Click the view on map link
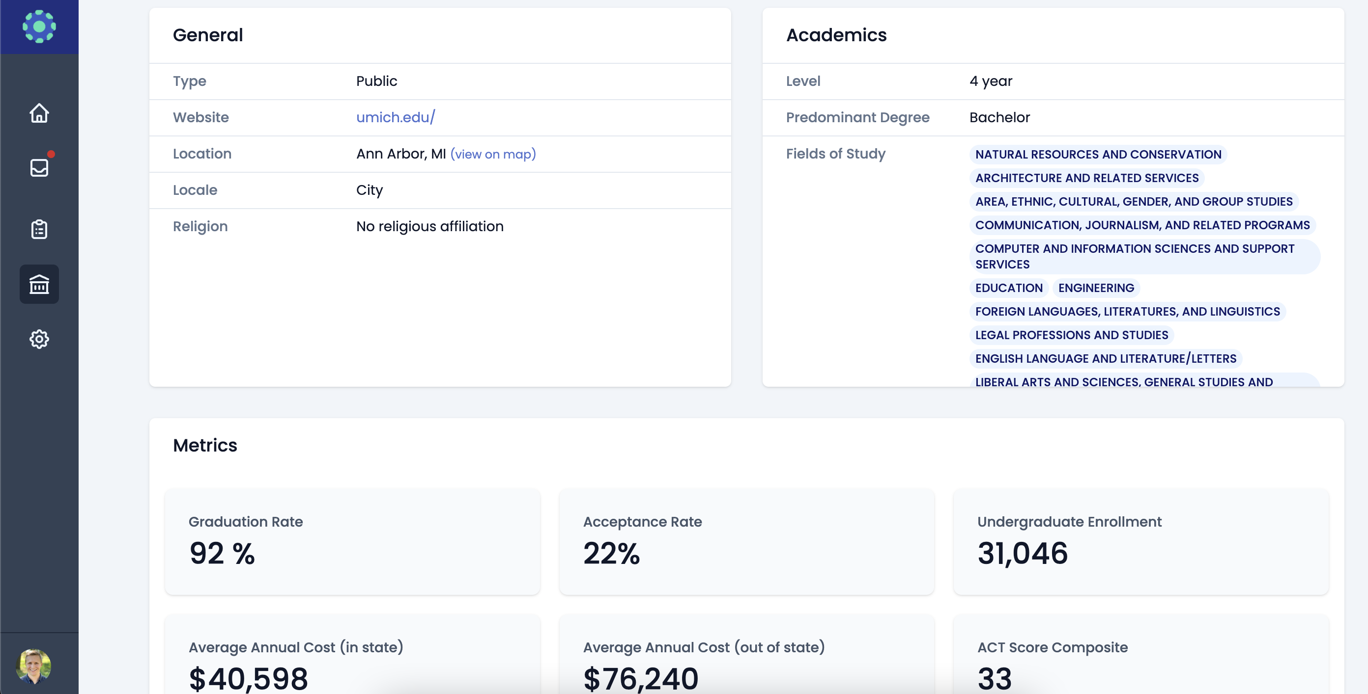The image size is (1368, 694). pyautogui.click(x=493, y=155)
